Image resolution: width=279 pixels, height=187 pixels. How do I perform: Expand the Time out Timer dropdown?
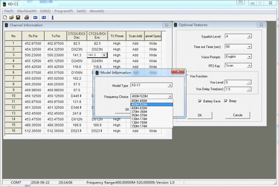point(249,47)
